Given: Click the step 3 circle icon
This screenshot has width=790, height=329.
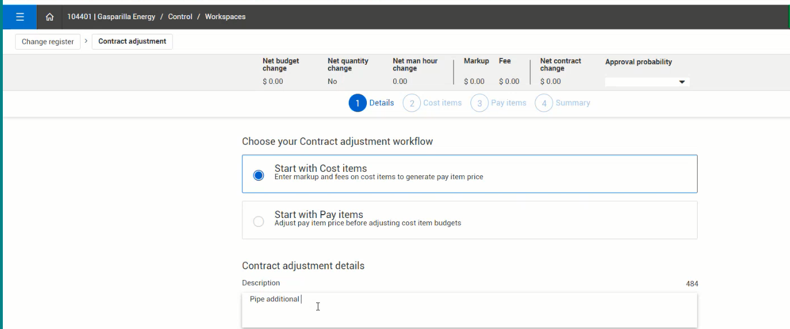Looking at the screenshot, I should (480, 103).
